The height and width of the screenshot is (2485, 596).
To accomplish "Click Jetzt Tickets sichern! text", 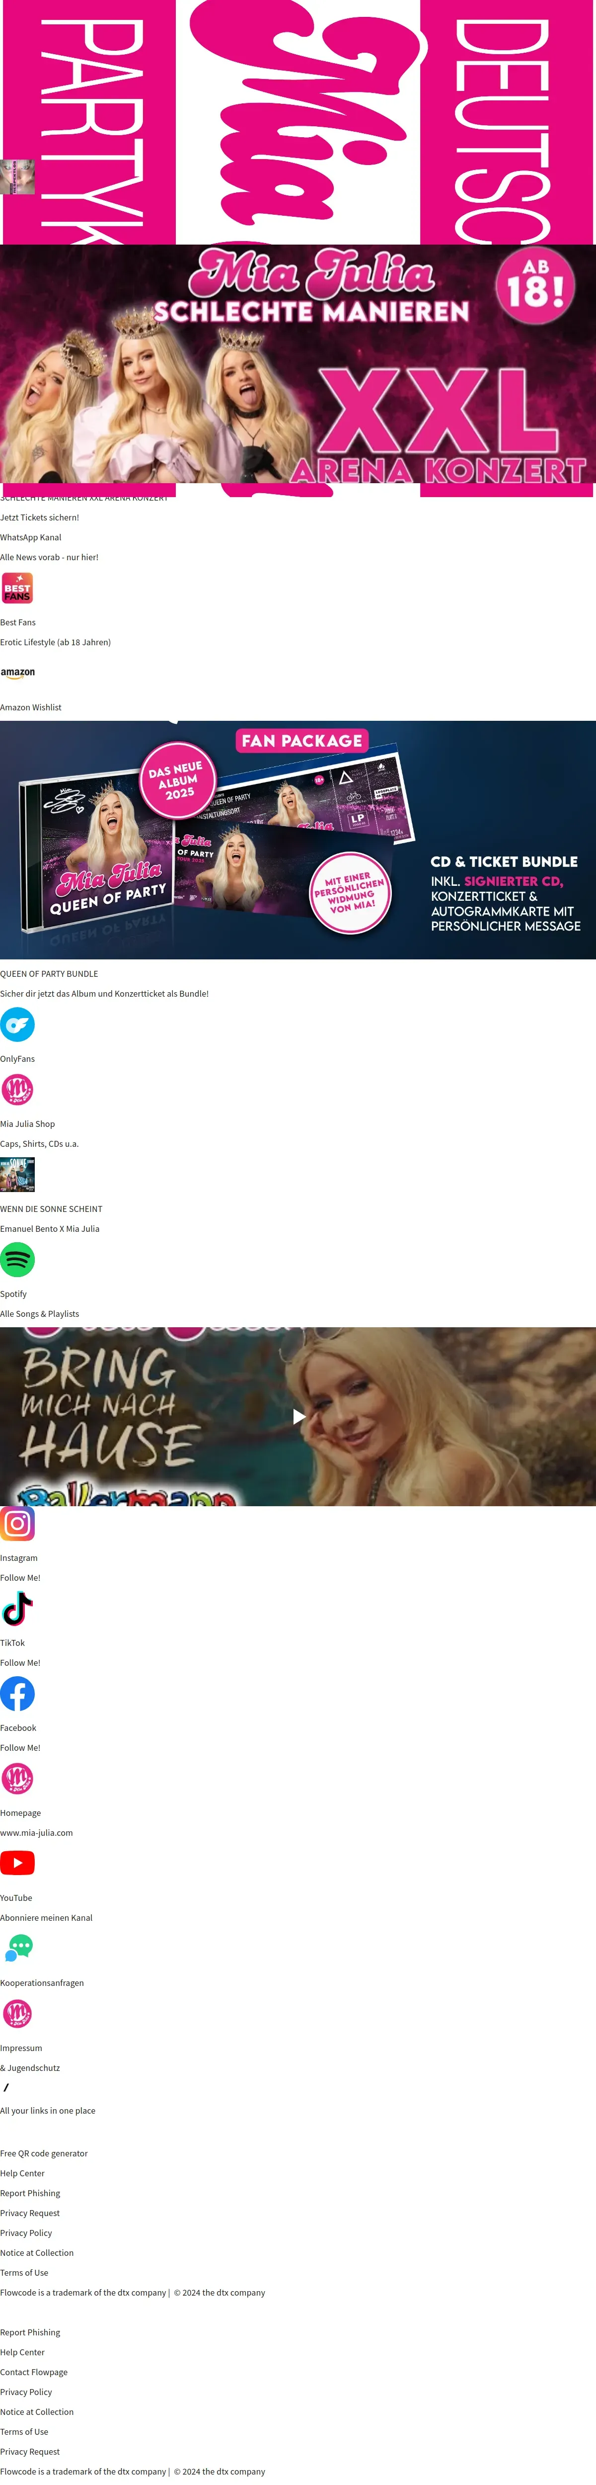I will click(40, 517).
